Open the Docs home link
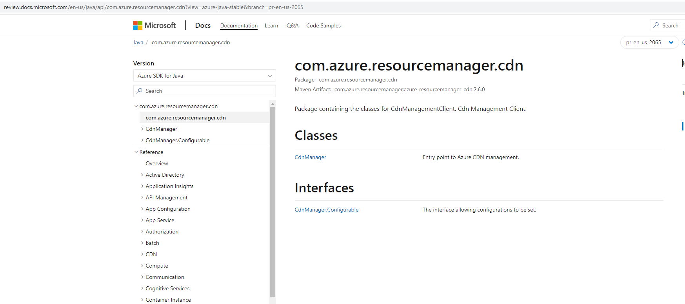 tap(203, 25)
